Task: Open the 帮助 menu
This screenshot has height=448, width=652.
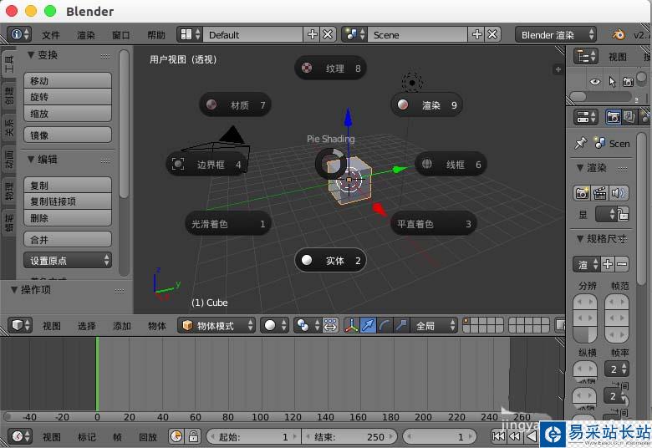Action: [156, 35]
